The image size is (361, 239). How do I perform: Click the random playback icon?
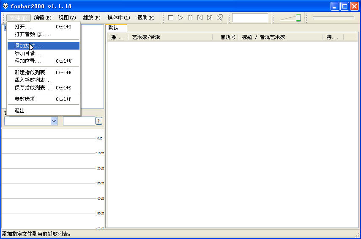(219, 18)
